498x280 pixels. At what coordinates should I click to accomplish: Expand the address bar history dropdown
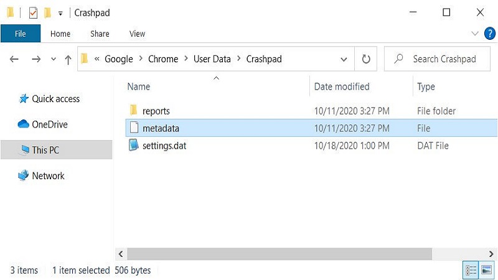344,59
